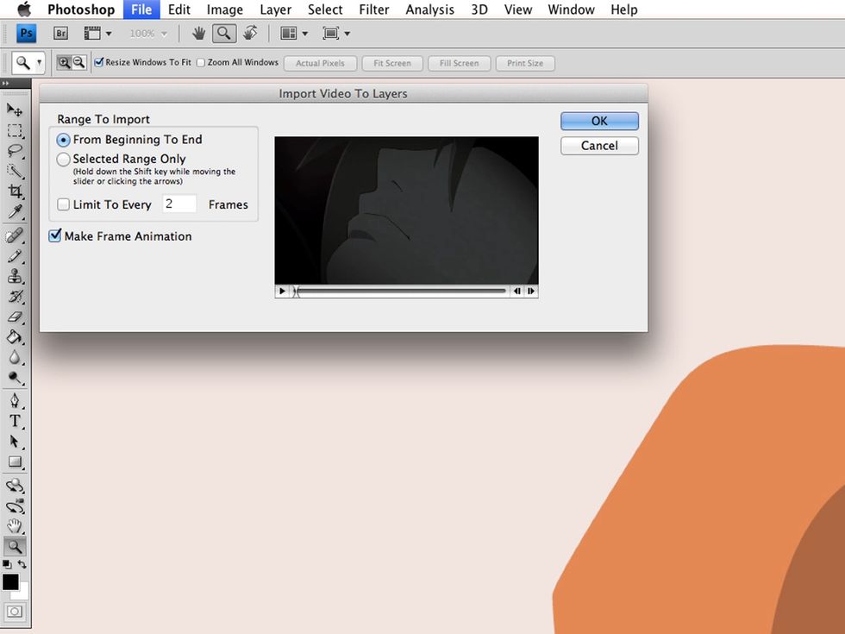Select the Hand tool in the application bar

coord(197,33)
